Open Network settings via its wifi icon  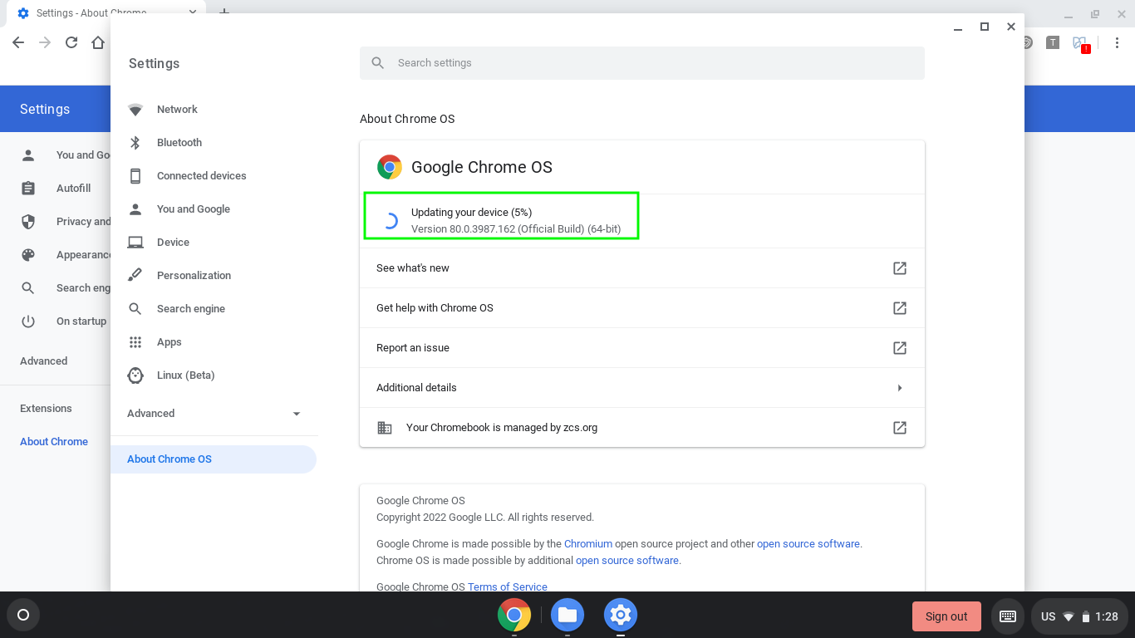tap(135, 110)
